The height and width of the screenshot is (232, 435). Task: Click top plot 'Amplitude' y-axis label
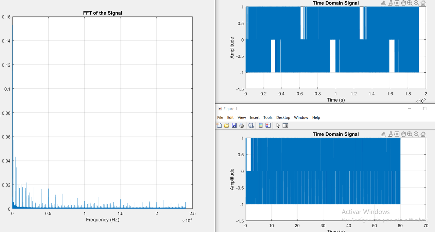click(x=232, y=48)
